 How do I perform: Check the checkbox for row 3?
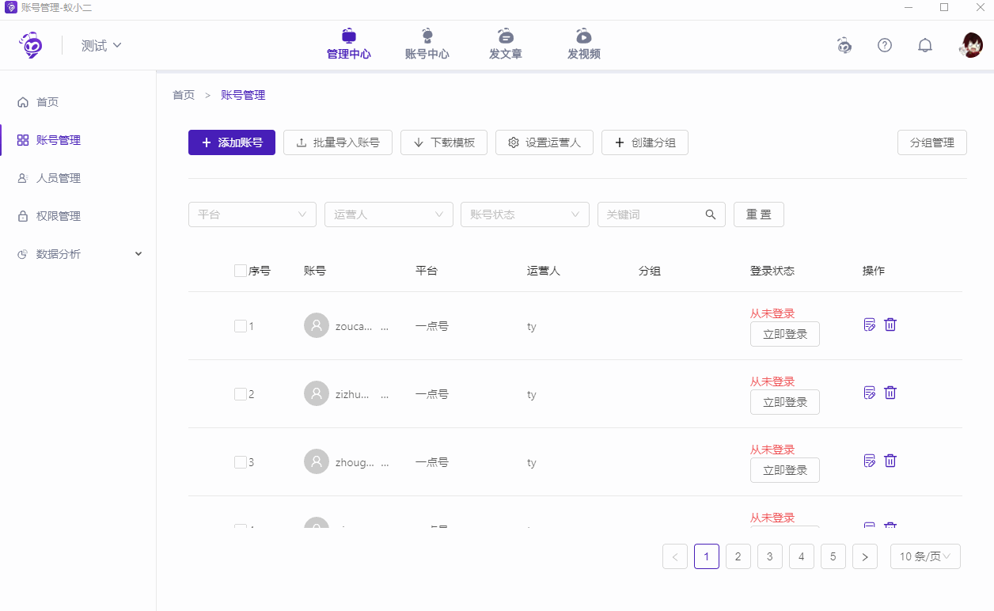pyautogui.click(x=241, y=462)
